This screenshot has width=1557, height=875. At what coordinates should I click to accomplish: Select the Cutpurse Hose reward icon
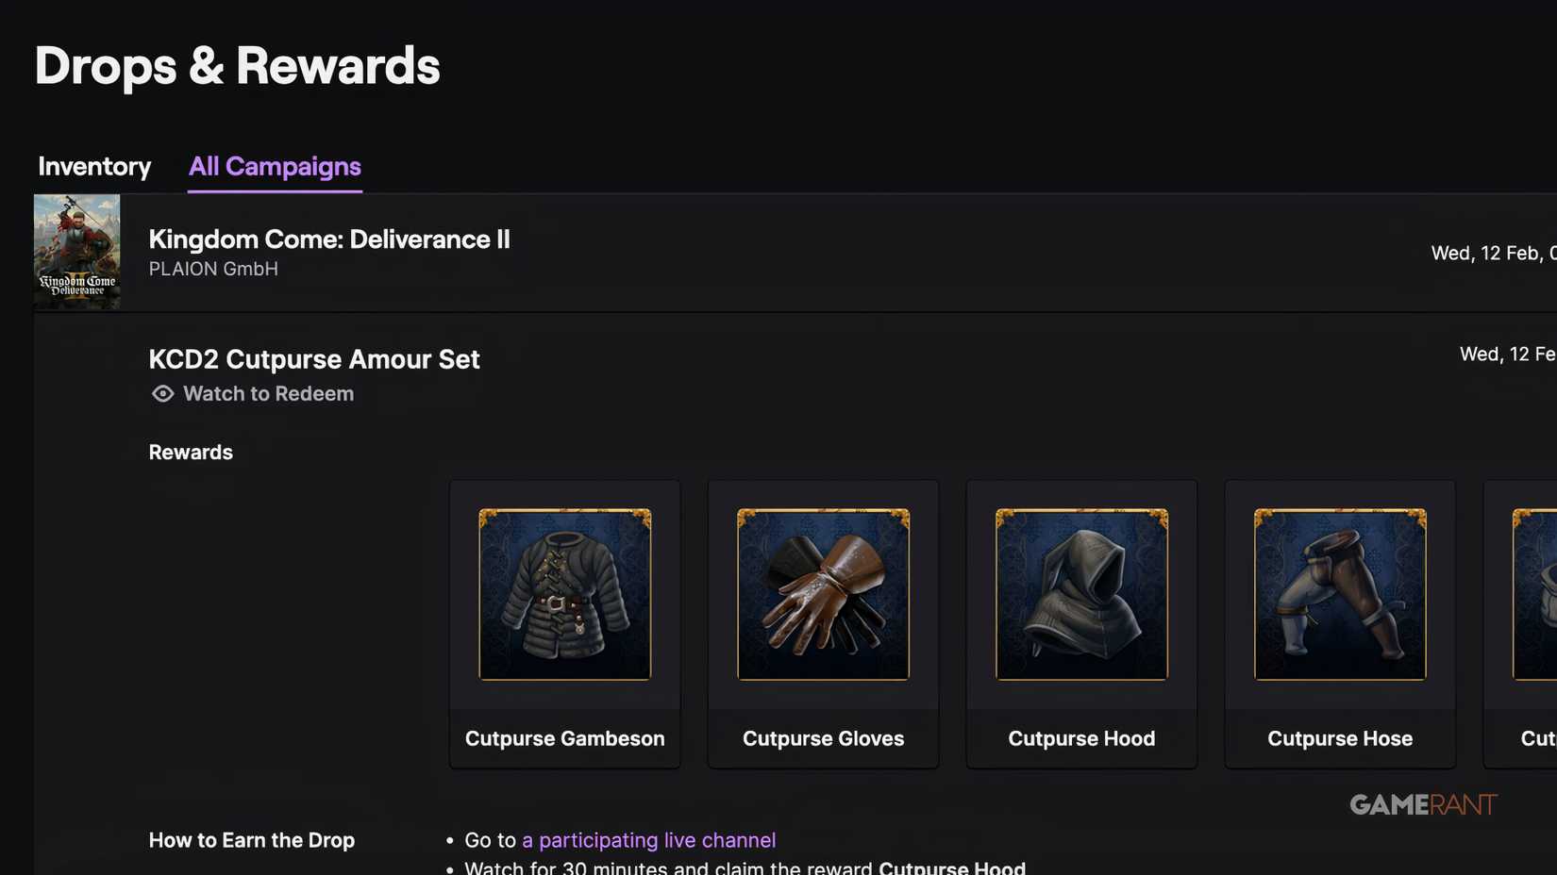pyautogui.click(x=1339, y=595)
